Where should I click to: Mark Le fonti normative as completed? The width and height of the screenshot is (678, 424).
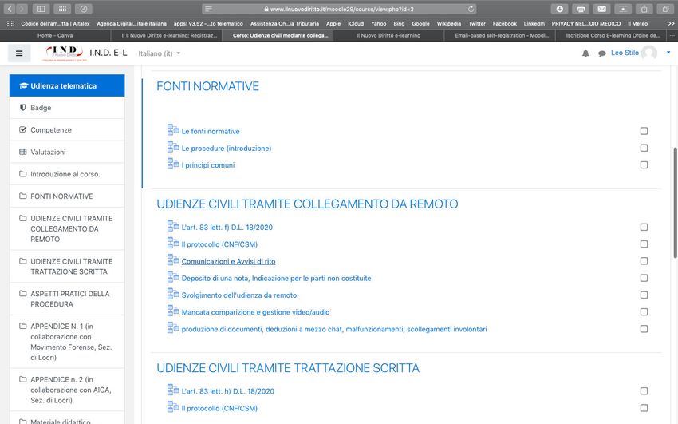(x=644, y=131)
